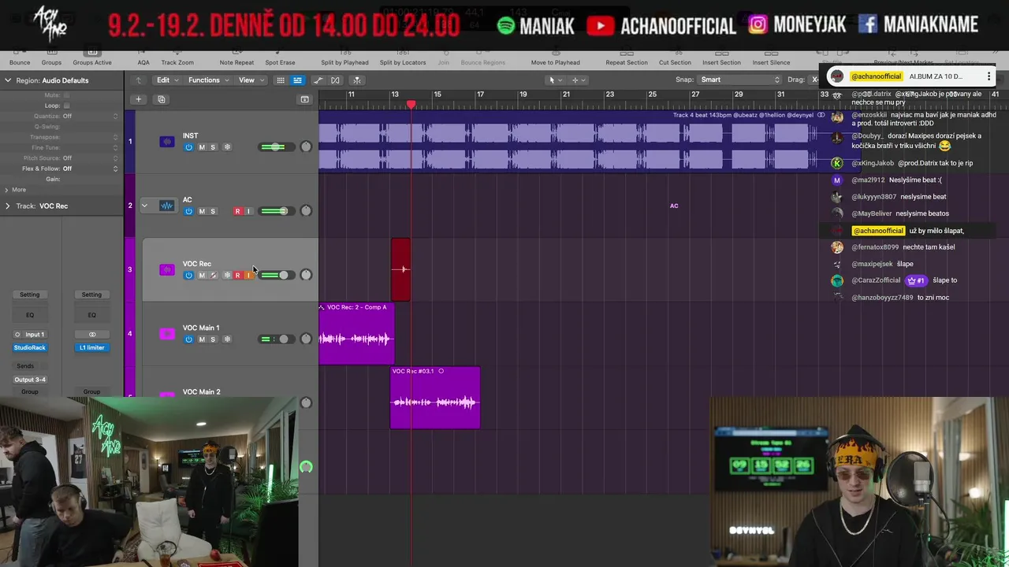This screenshot has height=567, width=1009.
Task: Collapse the Region Audio Defaults section
Action: [x=8, y=80]
